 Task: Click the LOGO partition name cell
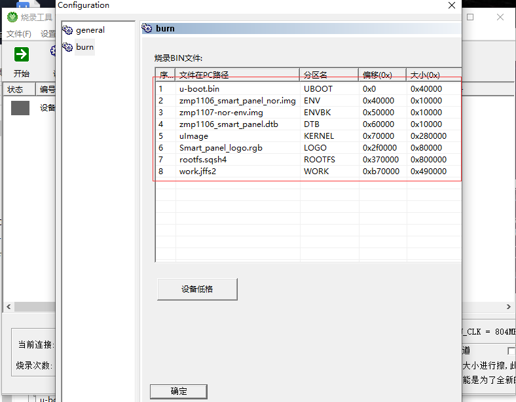click(x=315, y=148)
